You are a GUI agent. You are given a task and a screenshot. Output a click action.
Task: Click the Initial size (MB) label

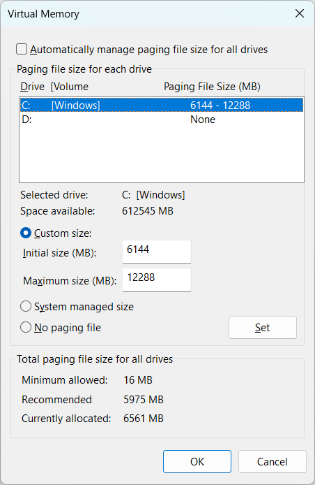click(x=59, y=253)
